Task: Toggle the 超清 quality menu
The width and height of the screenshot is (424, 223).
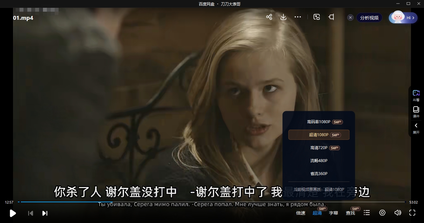Action: pos(317,213)
